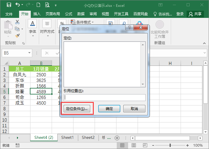
Task: Click the 确定 button in dialog
Action: point(109,109)
